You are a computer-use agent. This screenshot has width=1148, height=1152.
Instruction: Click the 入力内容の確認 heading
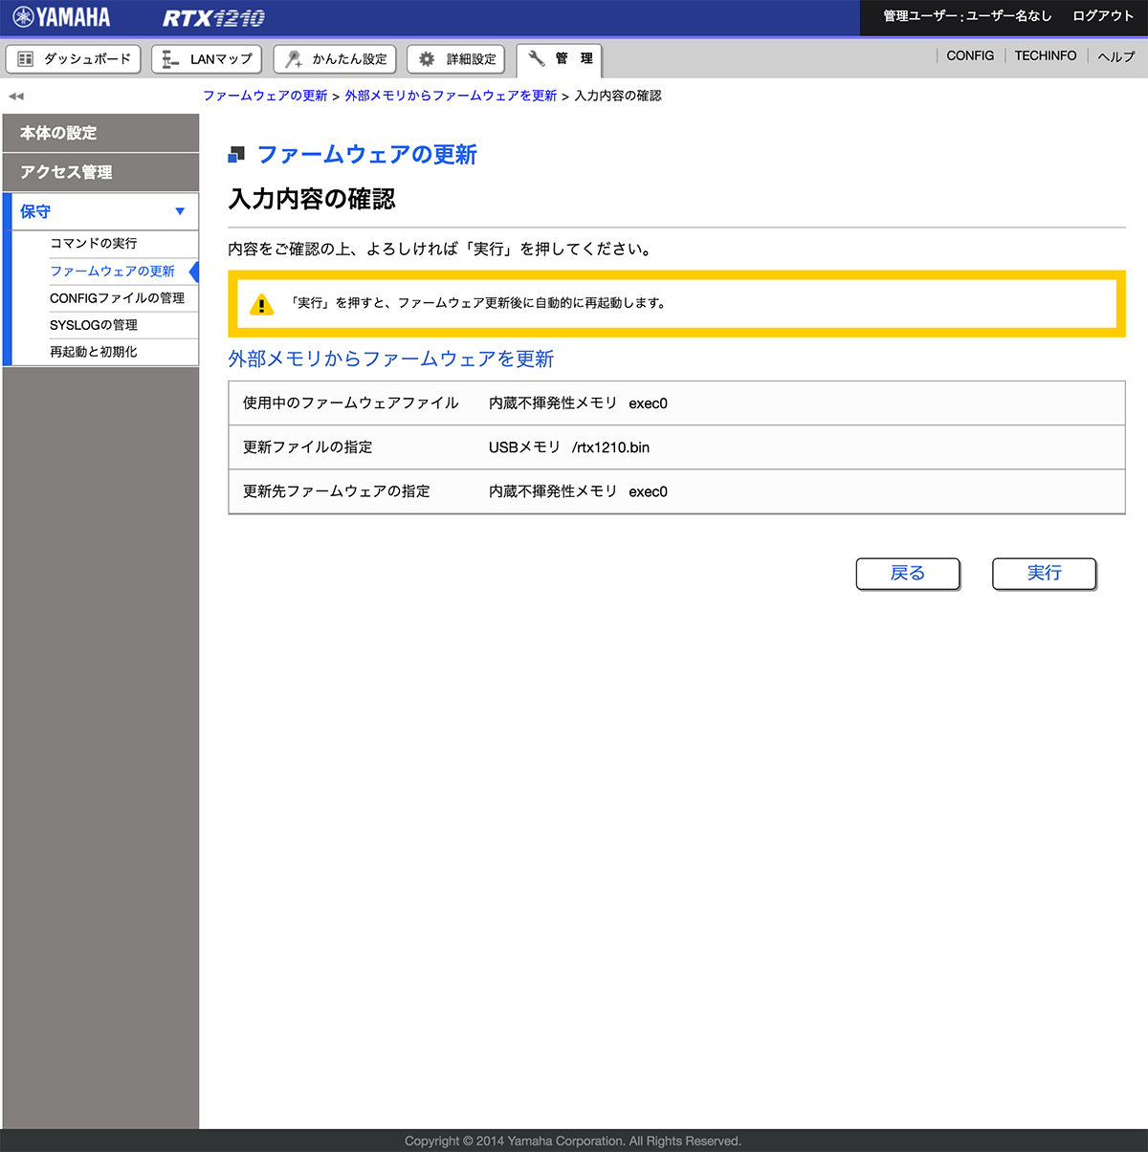pos(312,199)
